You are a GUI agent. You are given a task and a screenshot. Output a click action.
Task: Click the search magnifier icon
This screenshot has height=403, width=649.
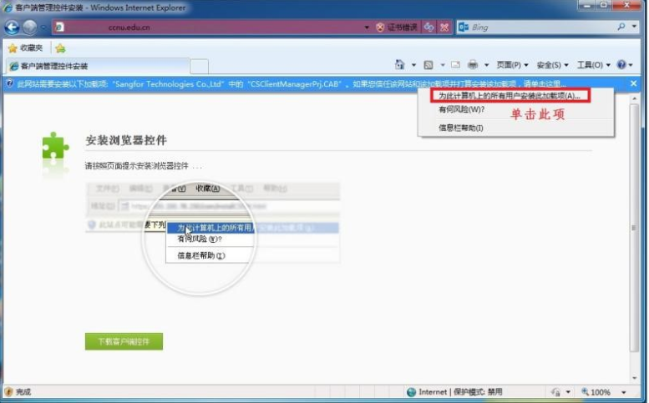pyautogui.click(x=621, y=28)
